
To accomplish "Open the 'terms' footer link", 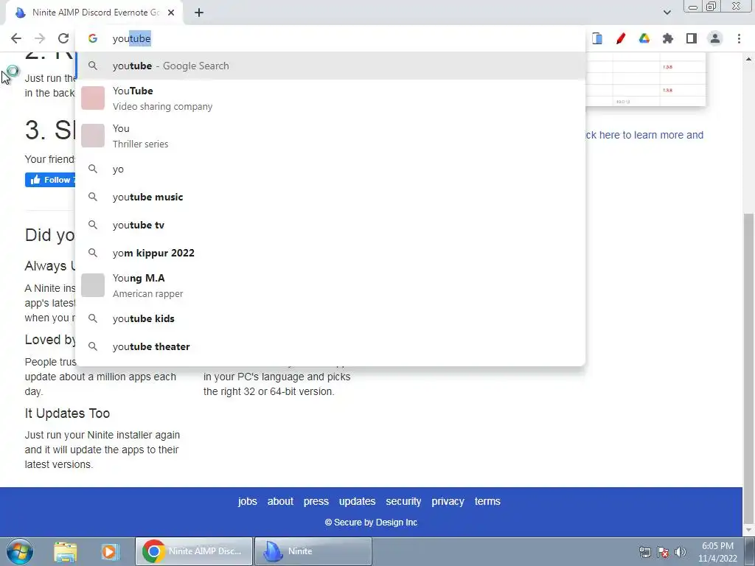I will pos(487,501).
